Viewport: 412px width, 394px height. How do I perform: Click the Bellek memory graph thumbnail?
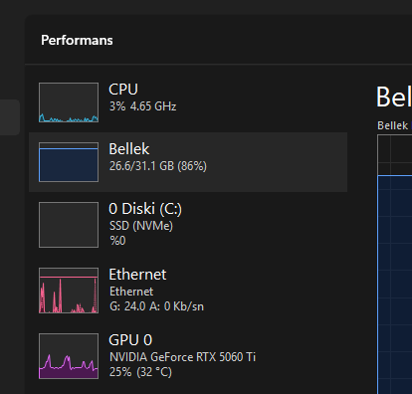coord(69,162)
